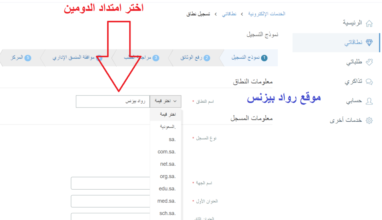Open خدمات أخرى via the gear icon
The image size is (382, 220).
point(369,120)
